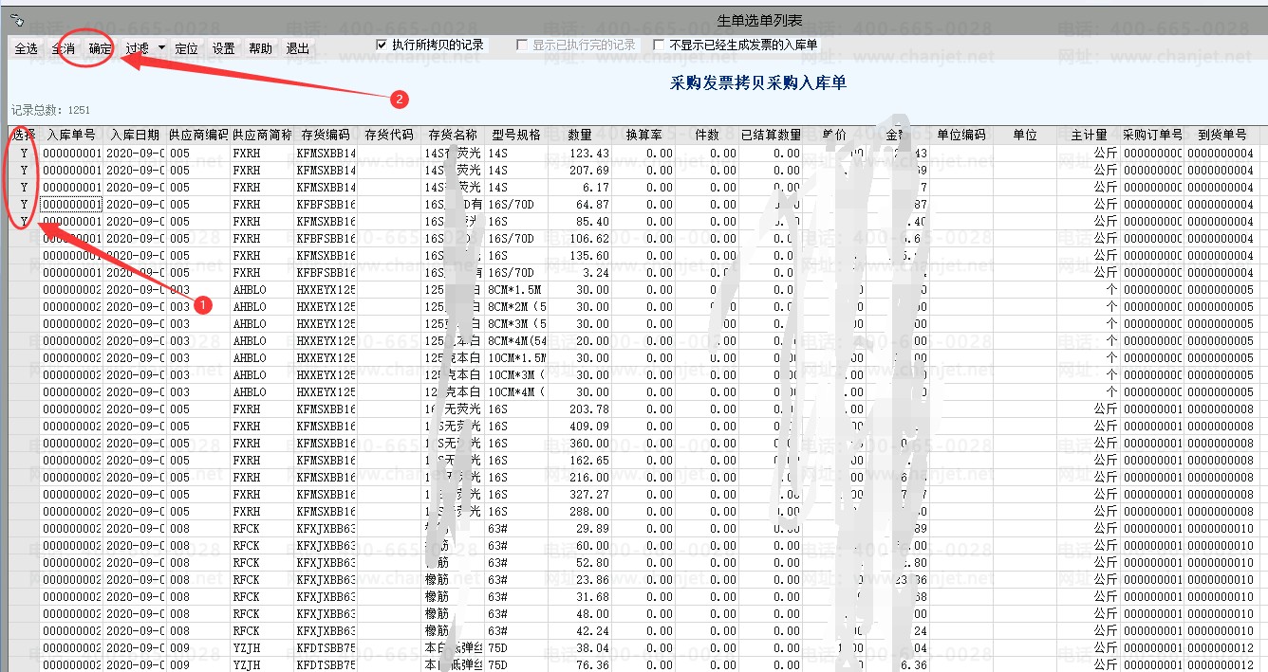Confirm the selection with the 确定 button
The image size is (1268, 672).
pos(100,48)
